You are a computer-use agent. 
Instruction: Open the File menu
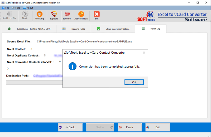(x=6, y=8)
